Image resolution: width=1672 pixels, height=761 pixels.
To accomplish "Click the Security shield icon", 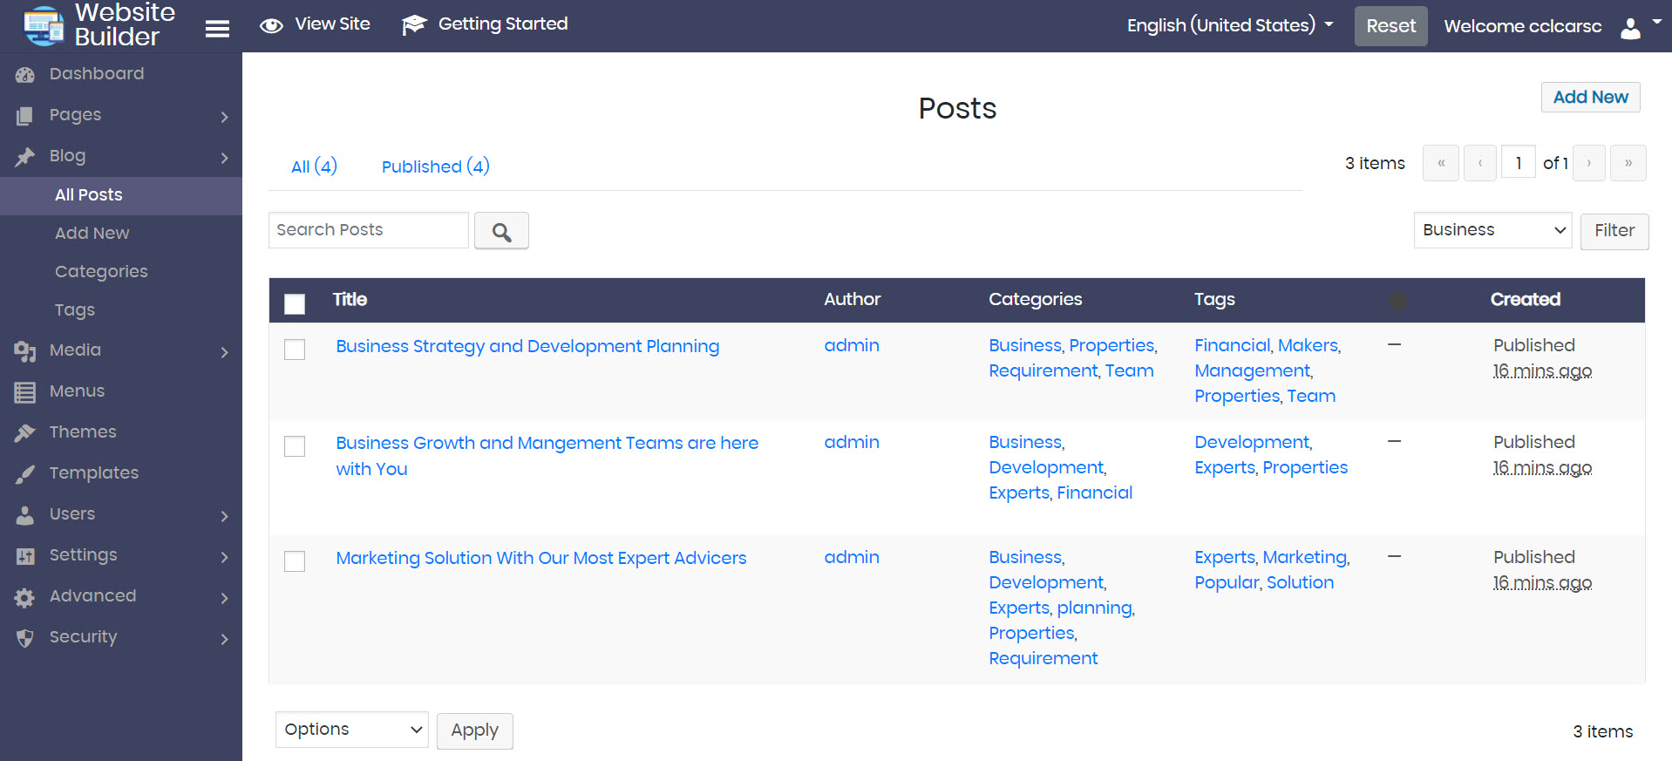I will click(x=25, y=638).
